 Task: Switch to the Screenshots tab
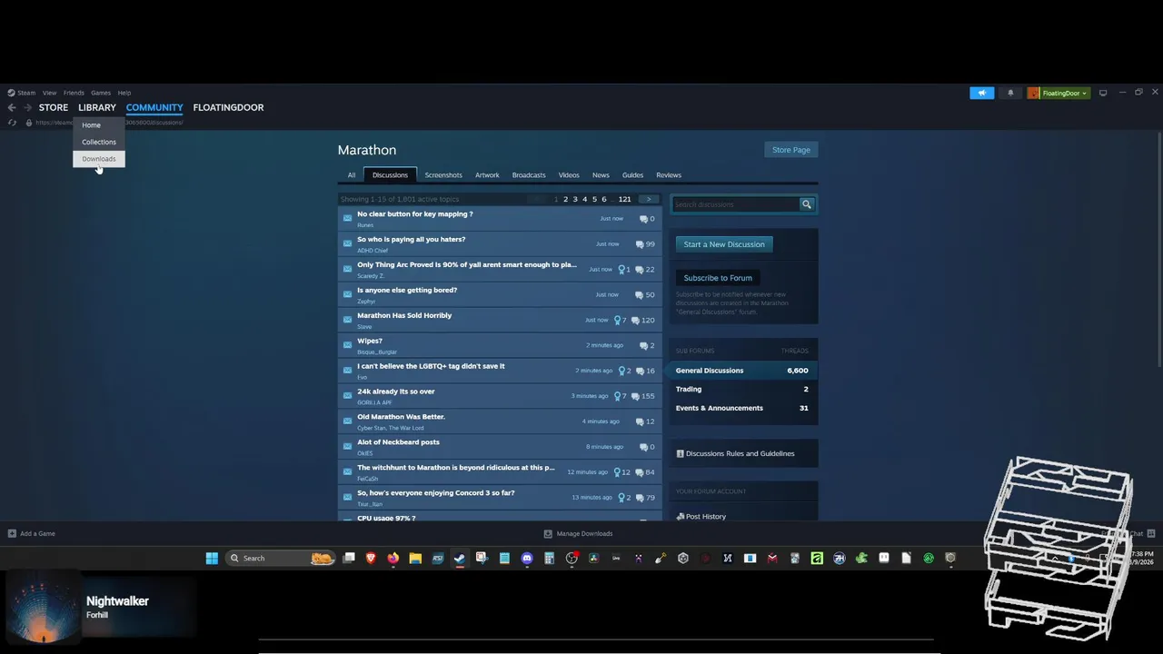coord(443,175)
